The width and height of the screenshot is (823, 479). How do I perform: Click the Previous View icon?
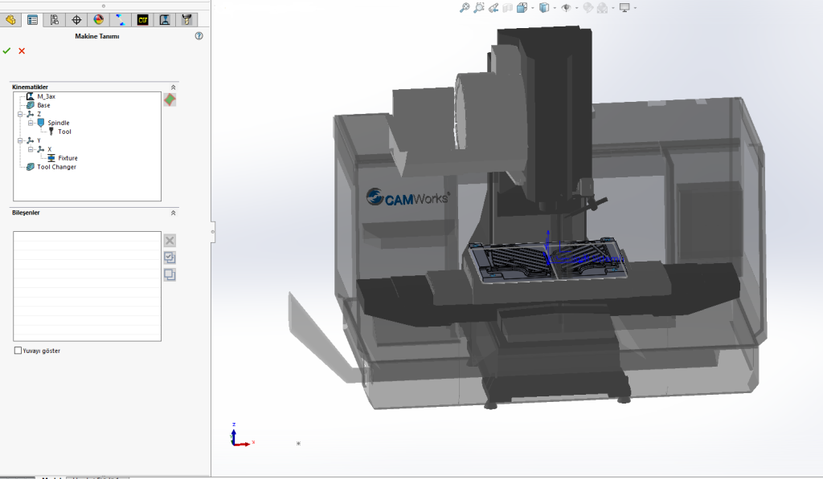tap(493, 8)
